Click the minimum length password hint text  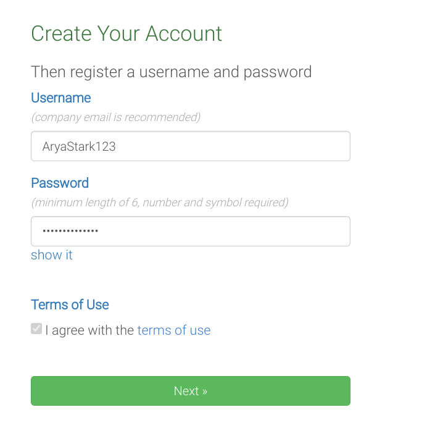[x=160, y=203]
